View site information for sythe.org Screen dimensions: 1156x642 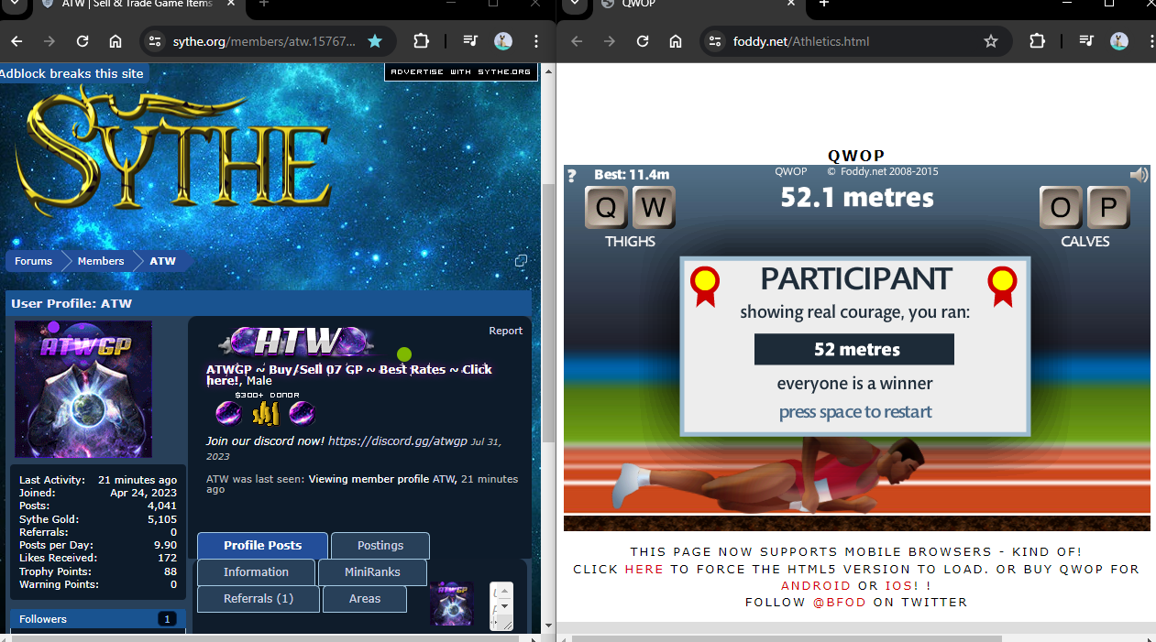[x=155, y=41]
